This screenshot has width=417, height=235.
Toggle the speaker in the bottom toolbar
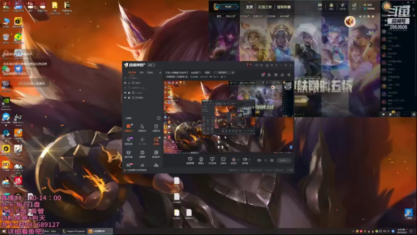click(245, 160)
